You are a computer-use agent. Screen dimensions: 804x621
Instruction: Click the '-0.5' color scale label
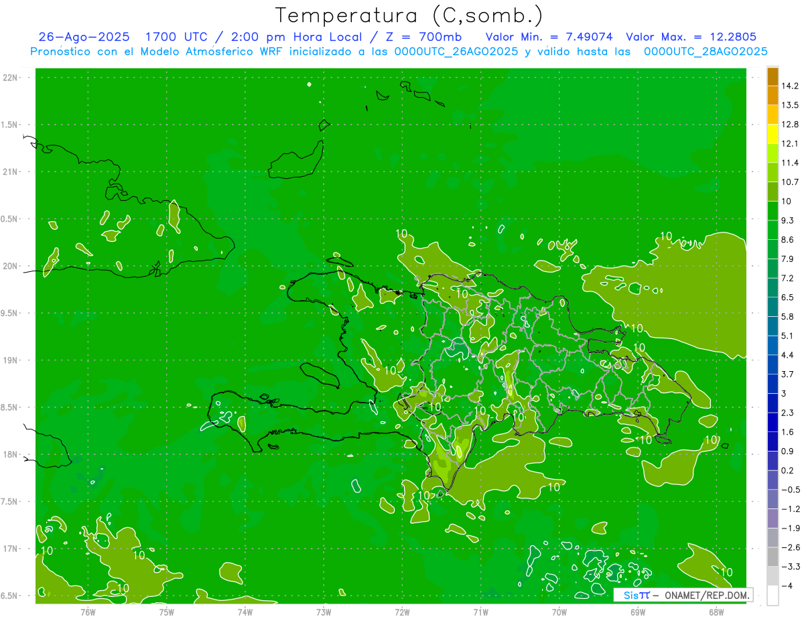pos(790,490)
